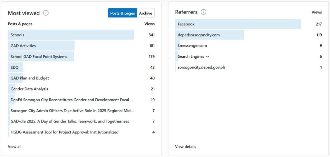Image resolution: width=330 pixels, height=157 pixels.
Task: Expand the Search Engines chevron
Action: [x=207, y=57]
